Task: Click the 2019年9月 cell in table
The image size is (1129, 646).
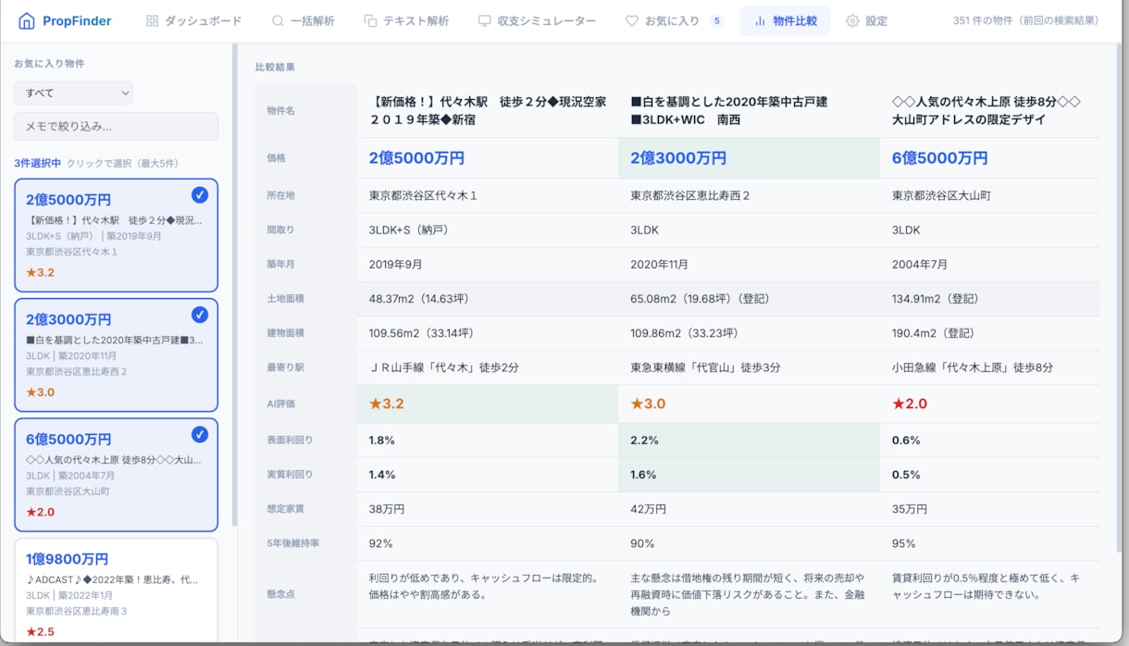Action: [x=395, y=264]
